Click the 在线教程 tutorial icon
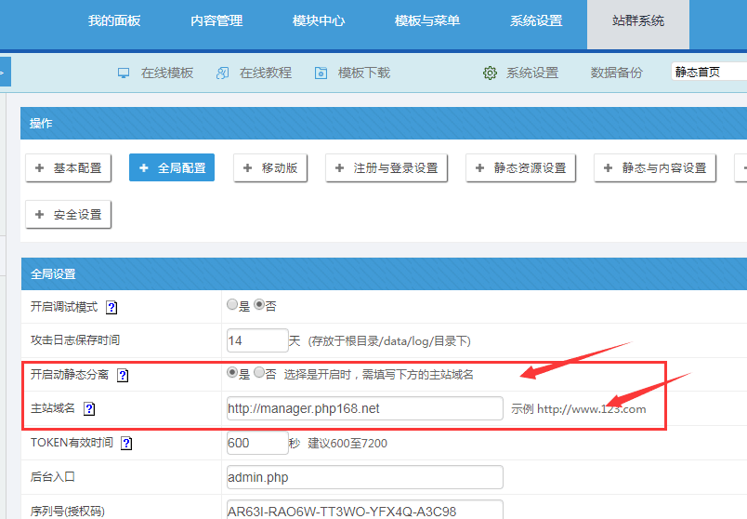Image resolution: width=747 pixels, height=519 pixels. [x=222, y=73]
